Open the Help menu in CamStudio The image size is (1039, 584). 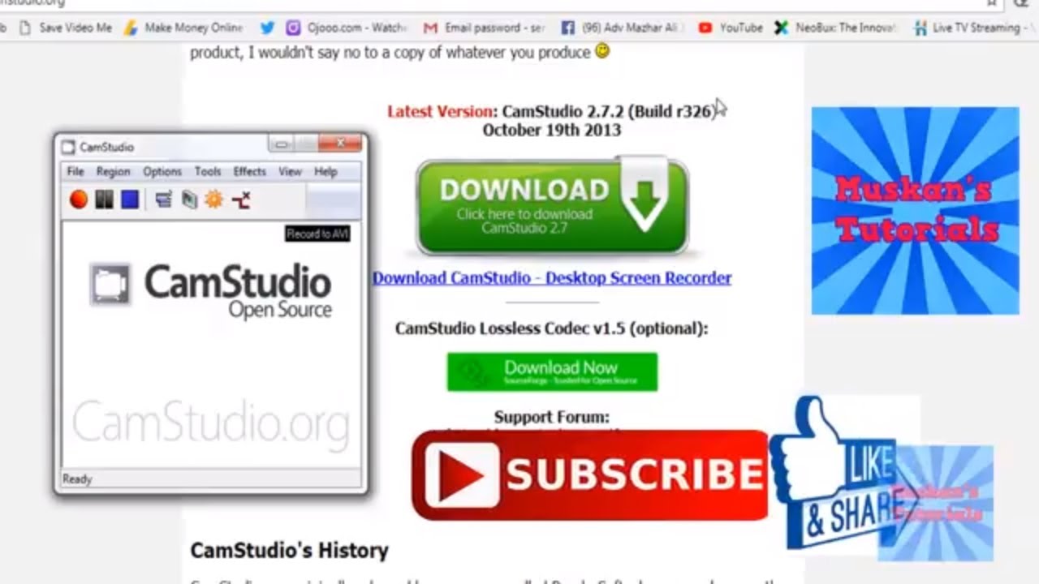point(325,171)
